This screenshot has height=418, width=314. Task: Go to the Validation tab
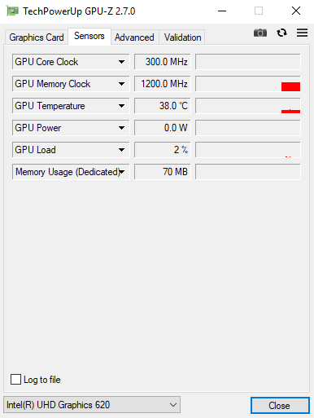coord(182,37)
